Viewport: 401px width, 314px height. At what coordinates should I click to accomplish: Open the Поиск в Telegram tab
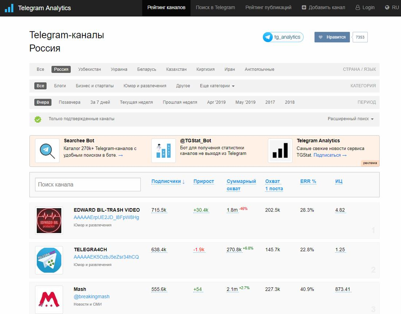coord(215,8)
